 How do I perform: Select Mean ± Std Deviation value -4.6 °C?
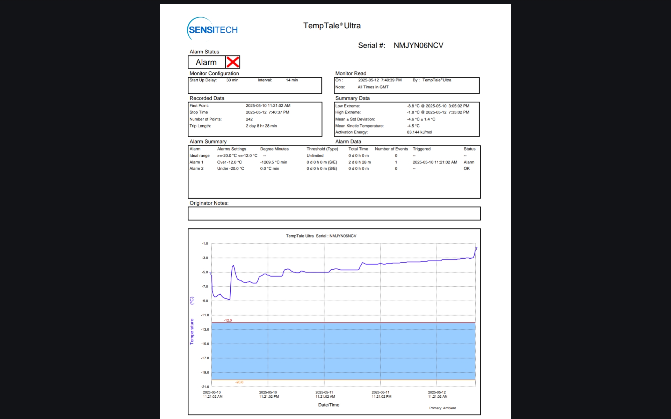tap(413, 119)
